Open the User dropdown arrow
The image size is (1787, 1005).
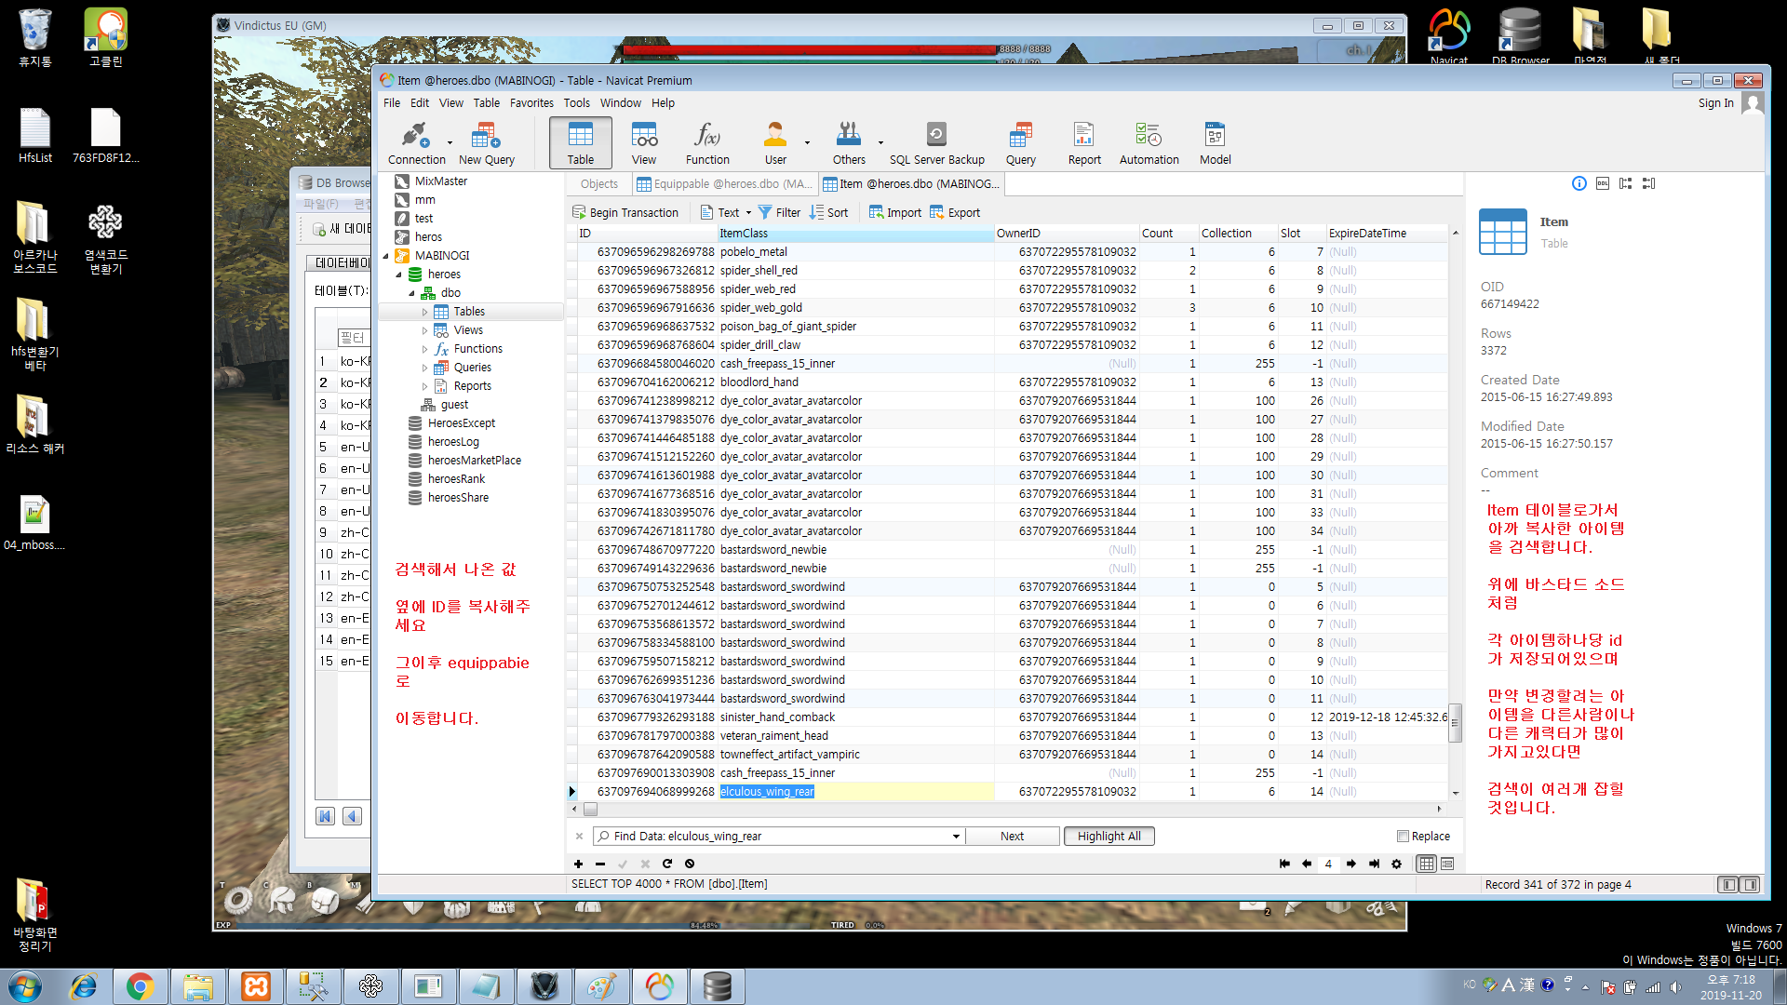click(x=807, y=142)
